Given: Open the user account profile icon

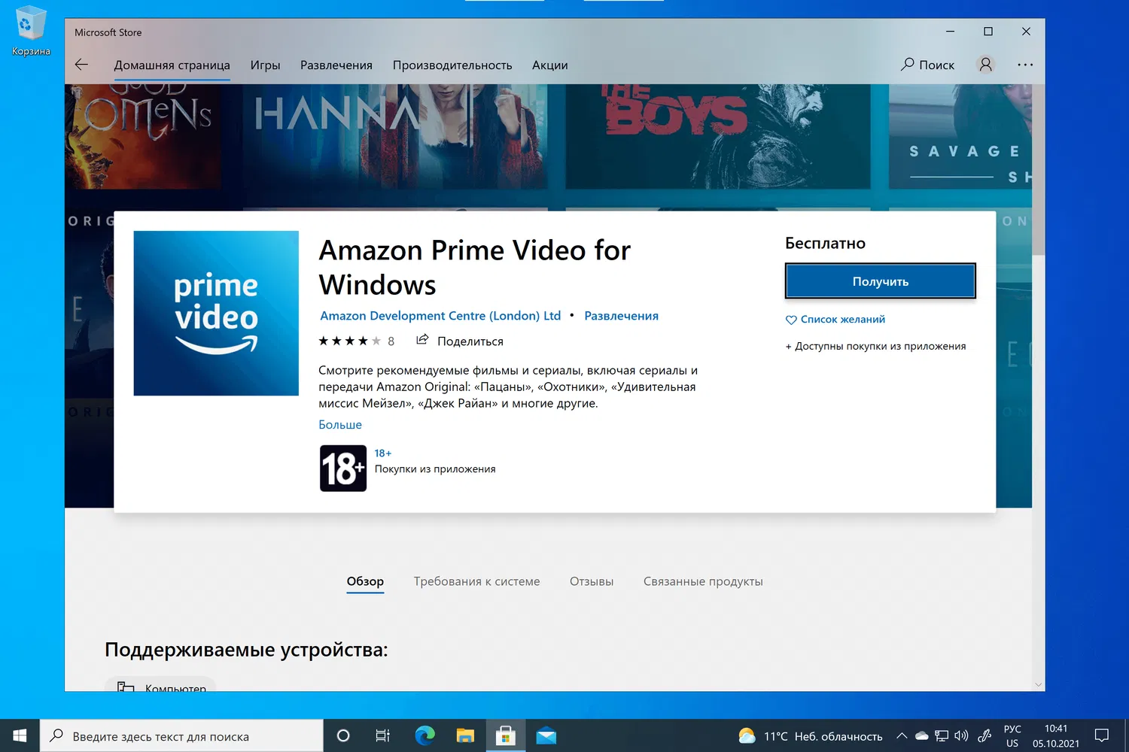Looking at the screenshot, I should coord(985,65).
